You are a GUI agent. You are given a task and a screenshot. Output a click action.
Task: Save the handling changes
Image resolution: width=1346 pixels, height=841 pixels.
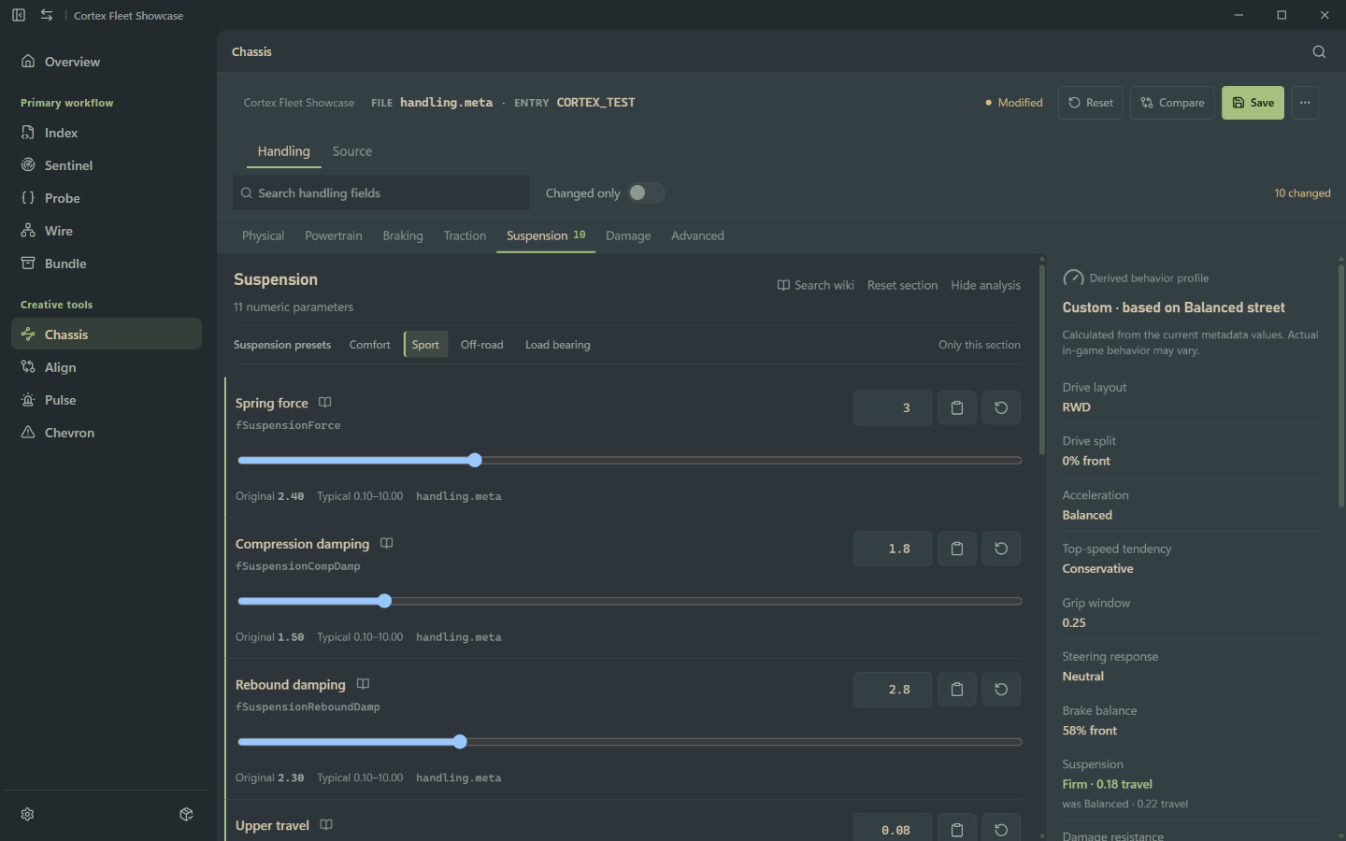click(1253, 103)
